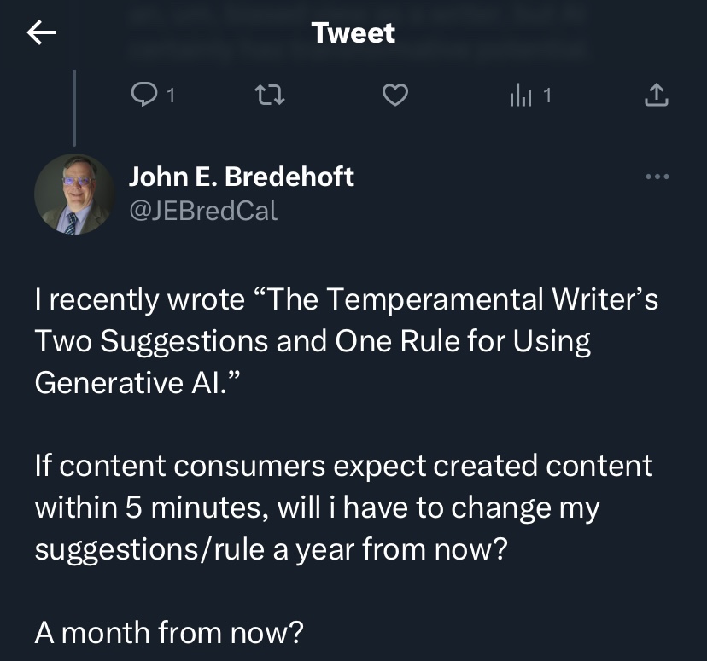Screen dimensions: 707x661
Task: Tap the thread connector line above the avatar
Action: tap(74, 107)
